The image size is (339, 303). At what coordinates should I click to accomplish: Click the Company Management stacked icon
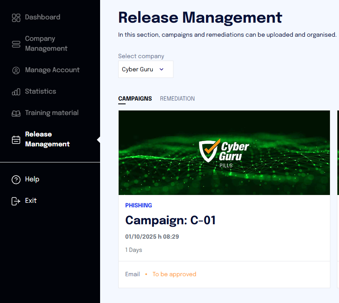16,44
